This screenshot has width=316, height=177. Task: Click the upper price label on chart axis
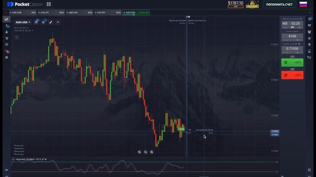(x=275, y=131)
